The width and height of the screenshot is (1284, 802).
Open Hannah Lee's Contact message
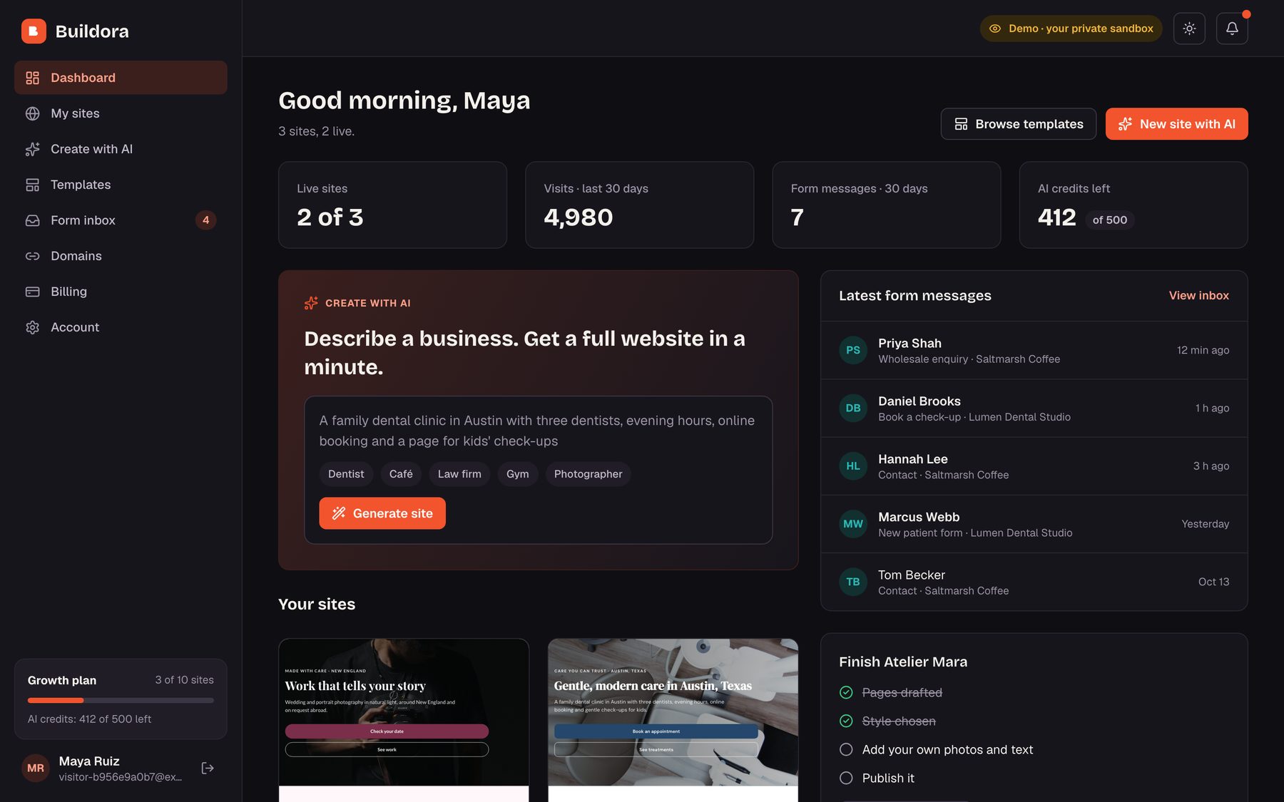click(1034, 466)
